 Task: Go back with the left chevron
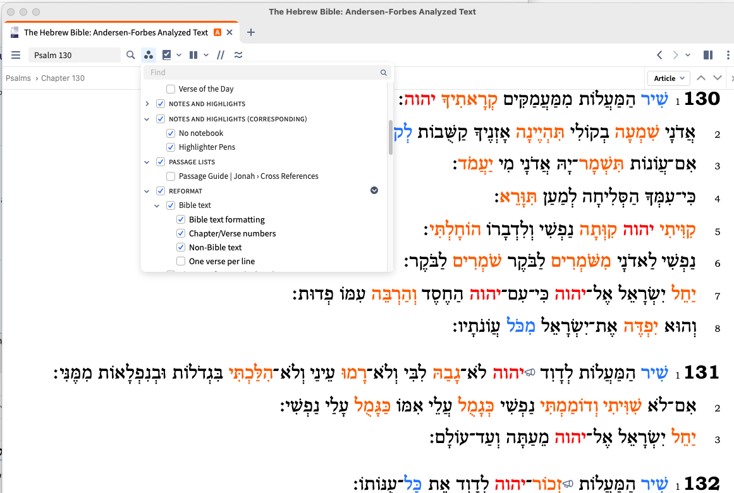tap(659, 55)
